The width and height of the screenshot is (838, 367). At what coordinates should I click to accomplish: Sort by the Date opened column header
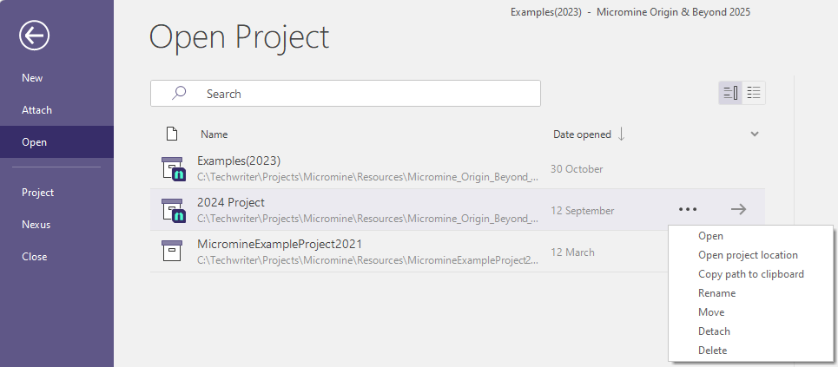(582, 134)
